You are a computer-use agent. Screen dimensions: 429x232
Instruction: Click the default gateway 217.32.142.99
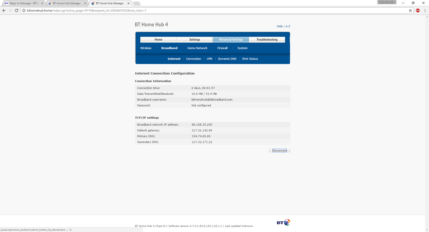click(x=202, y=130)
